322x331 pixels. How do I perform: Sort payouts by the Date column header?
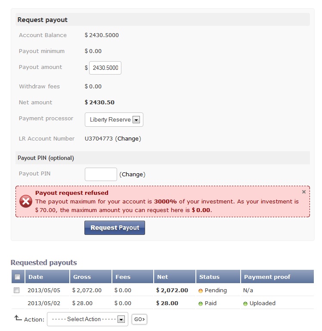pyautogui.click(x=36, y=277)
